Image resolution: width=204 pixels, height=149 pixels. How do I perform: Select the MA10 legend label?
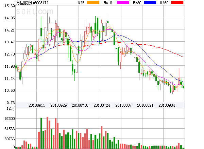pyautogui.click(x=108, y=3)
